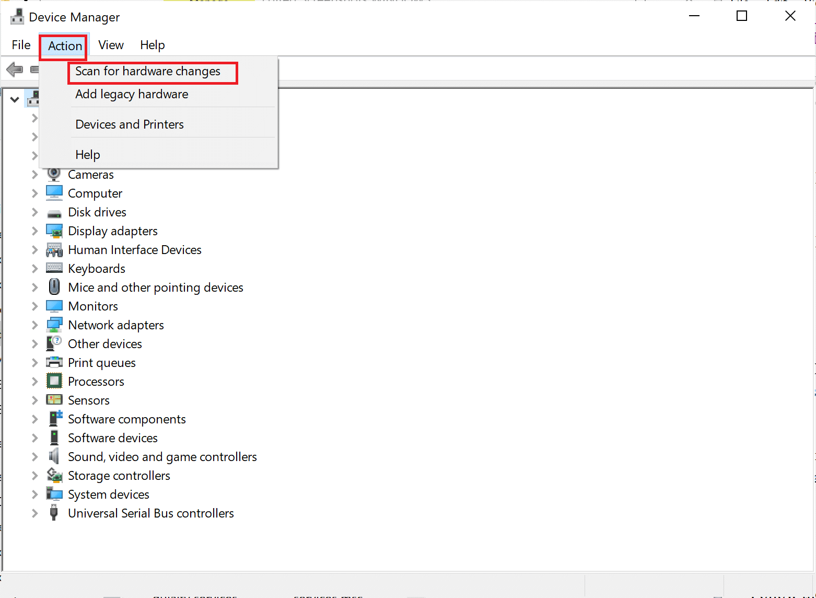Image resolution: width=816 pixels, height=598 pixels.
Task: Open Devices and Printers
Action: coord(129,124)
